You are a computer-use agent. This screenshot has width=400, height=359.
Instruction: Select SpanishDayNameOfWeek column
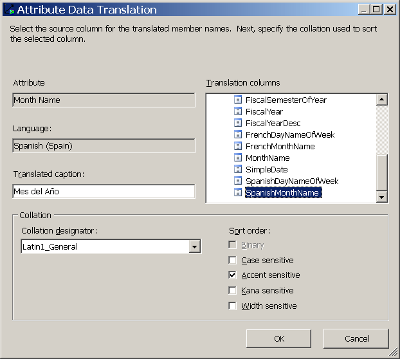pyautogui.click(x=292, y=181)
